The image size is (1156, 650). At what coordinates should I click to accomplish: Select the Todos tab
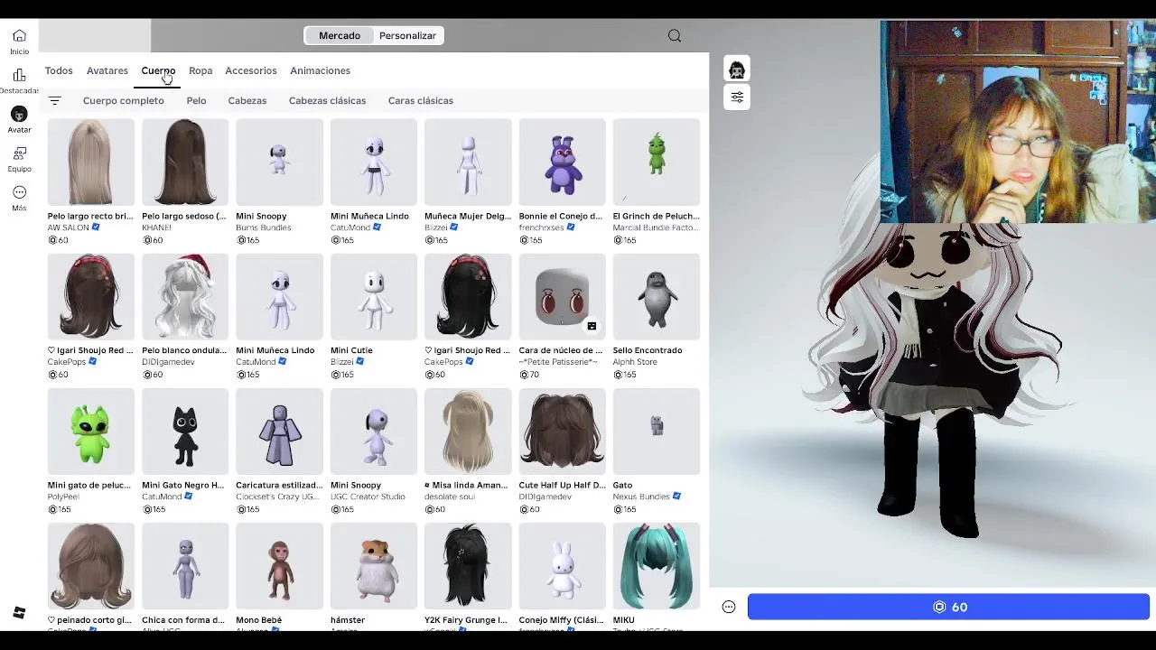tap(59, 70)
